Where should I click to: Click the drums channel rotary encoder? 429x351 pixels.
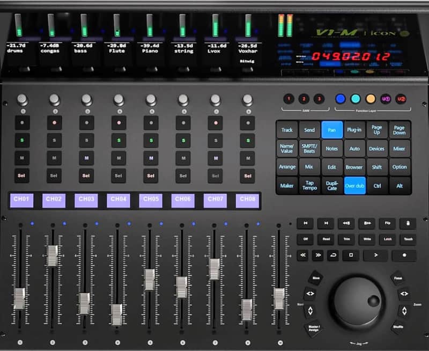(22, 100)
